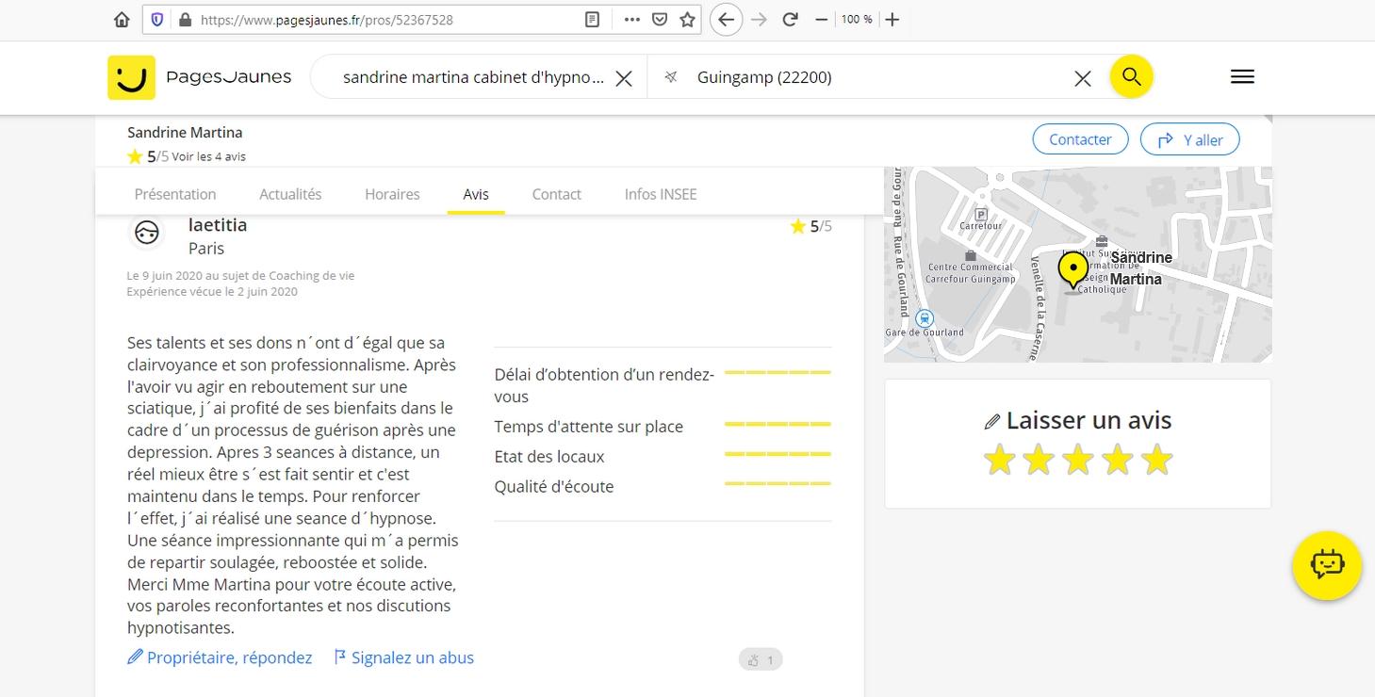Switch to the Actualités tab
The image size is (1375, 697).
(290, 194)
